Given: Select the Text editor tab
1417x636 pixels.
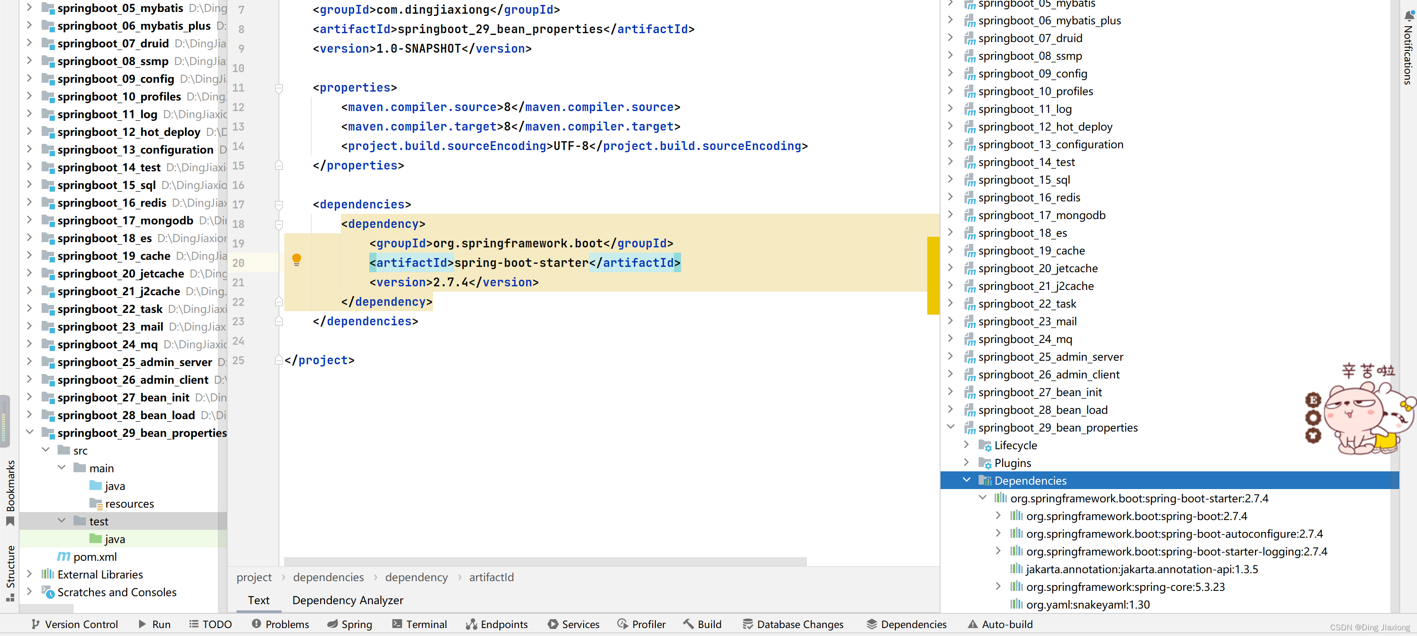Looking at the screenshot, I should click(259, 600).
